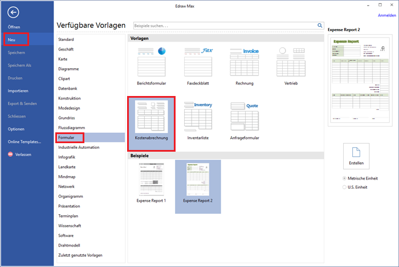
Task: Open the Inventarliste template icon
Action: 198,116
